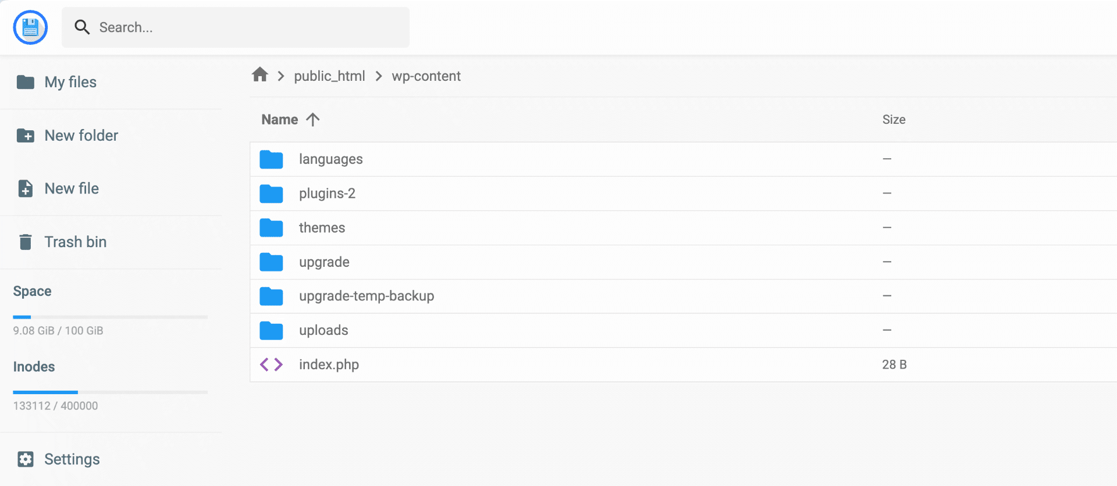1117x486 pixels.
Task: Click the wp-content breadcrumb link
Action: point(426,76)
